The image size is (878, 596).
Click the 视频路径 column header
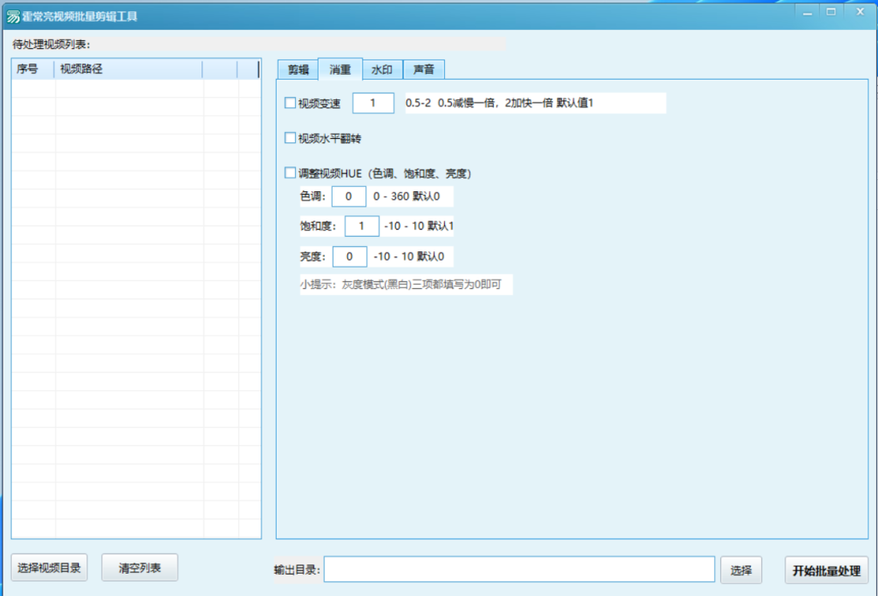[x=129, y=69]
